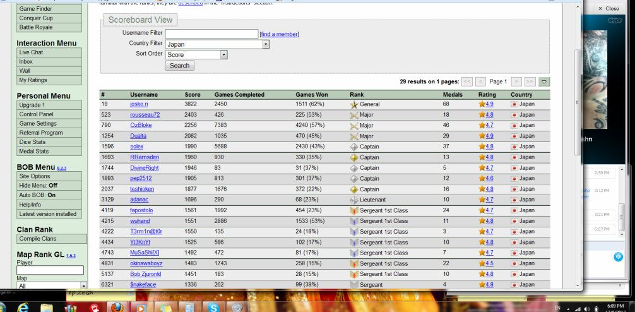The height and width of the screenshot is (312, 635).
Task: Open rating 4.5 link for okinawaboyz
Action: point(489,263)
